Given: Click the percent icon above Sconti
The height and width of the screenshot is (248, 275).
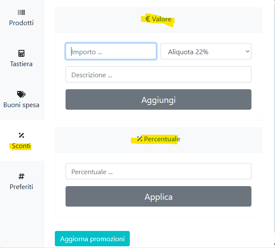Looking at the screenshot, I should point(21,135).
